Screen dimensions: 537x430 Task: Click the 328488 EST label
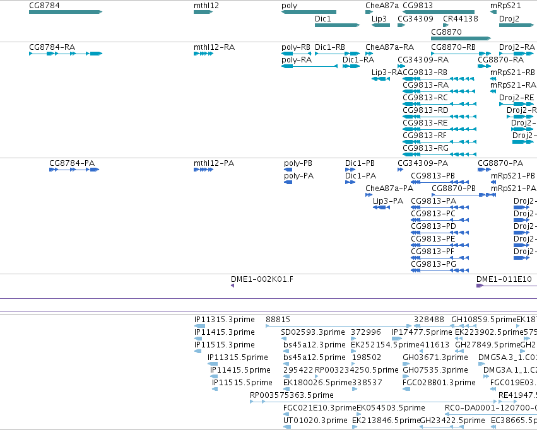tap(428, 320)
